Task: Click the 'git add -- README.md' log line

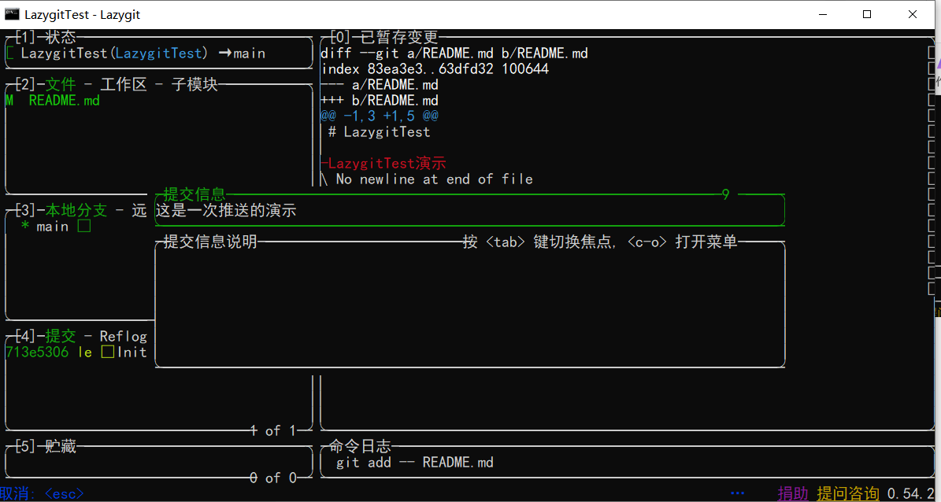Action: [x=415, y=463]
